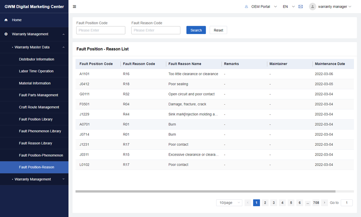Click the pagination ellipsis jump button
This screenshot has height=217, width=361.
tap(308, 202)
